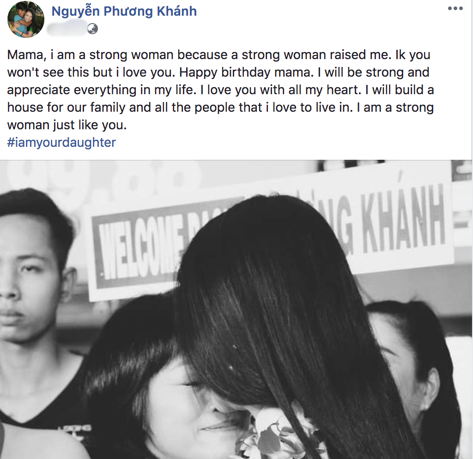Click the blurred post timestamp
This screenshot has height=459, width=473.
pos(66,29)
